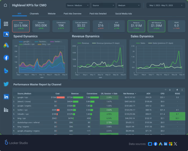The width and height of the screenshot is (188, 151).
Task: Click the lightning bolt icon above table
Action: 177,90
